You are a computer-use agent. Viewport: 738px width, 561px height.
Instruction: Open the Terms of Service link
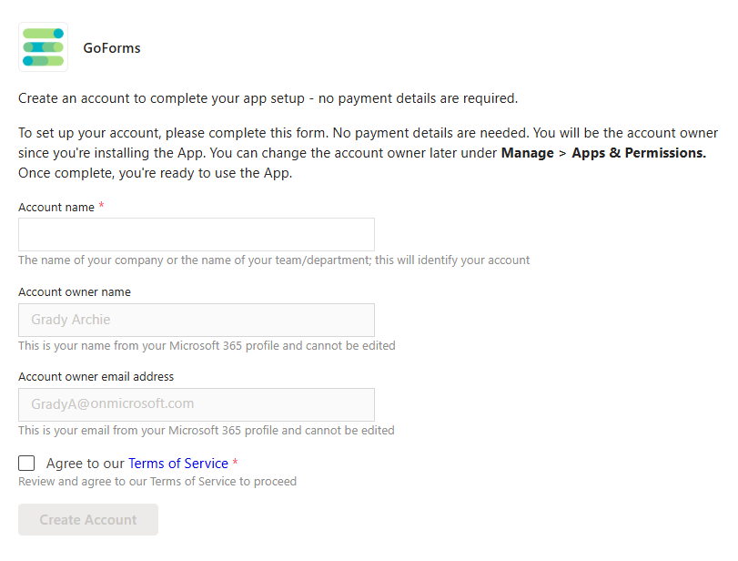177,464
